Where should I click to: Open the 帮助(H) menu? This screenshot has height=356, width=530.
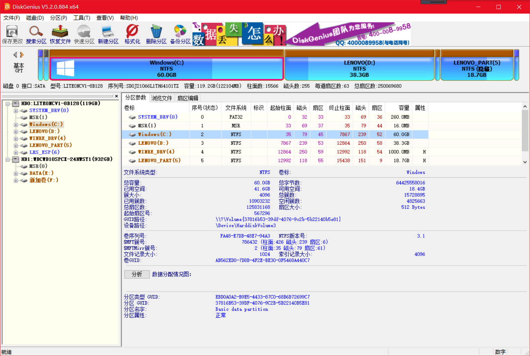click(129, 18)
